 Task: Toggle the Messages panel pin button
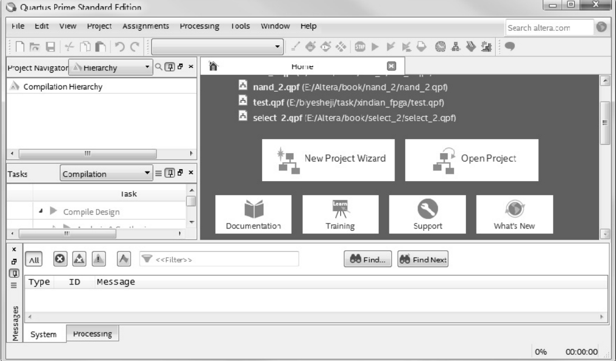click(14, 273)
